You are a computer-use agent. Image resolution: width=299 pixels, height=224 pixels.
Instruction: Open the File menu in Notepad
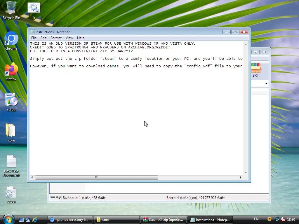(x=34, y=38)
